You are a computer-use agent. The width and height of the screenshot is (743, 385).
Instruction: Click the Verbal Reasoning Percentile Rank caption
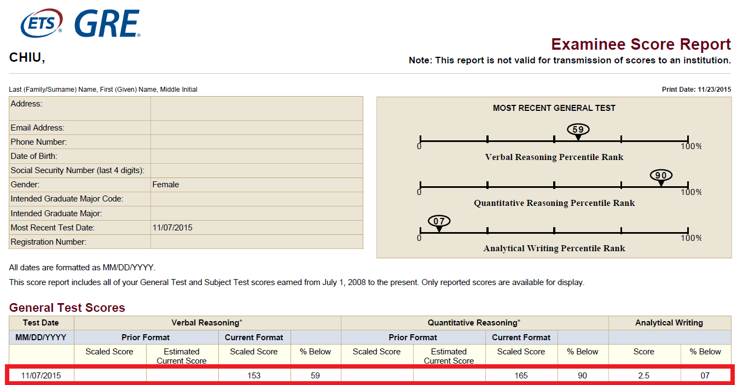(x=554, y=157)
